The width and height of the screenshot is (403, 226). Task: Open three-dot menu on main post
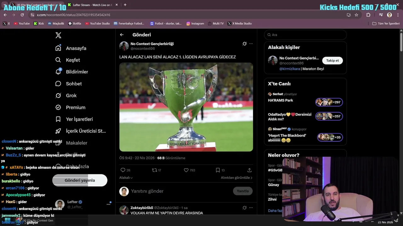251,44
